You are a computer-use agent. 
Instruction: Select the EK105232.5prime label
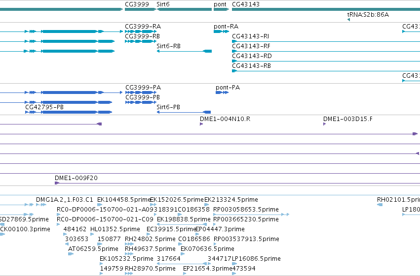click(126, 259)
